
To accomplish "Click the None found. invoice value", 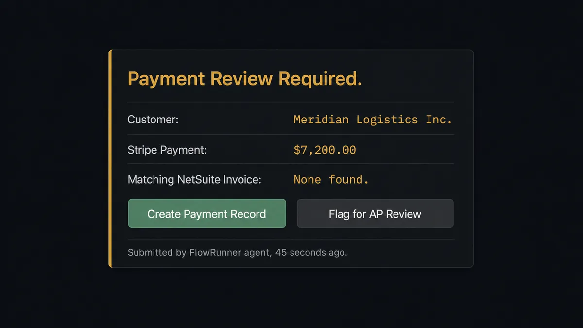I will pos(331,180).
